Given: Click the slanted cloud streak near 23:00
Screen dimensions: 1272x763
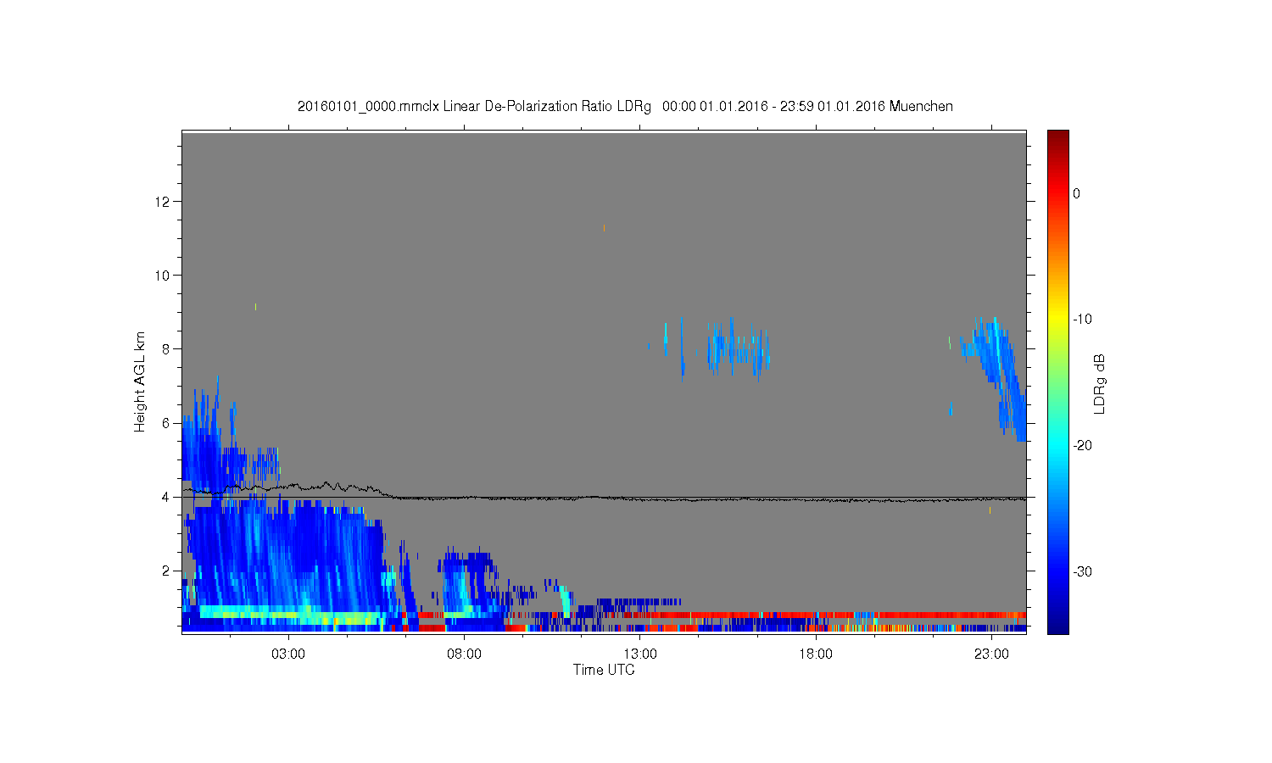Looking at the screenshot, I should click(x=999, y=377).
